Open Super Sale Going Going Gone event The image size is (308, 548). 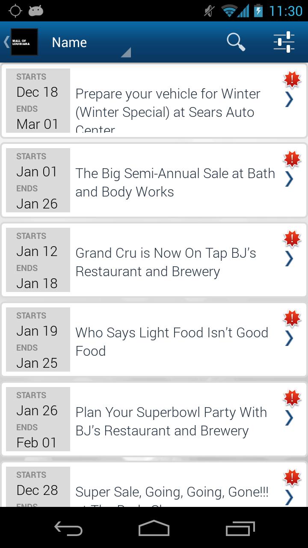click(172, 492)
